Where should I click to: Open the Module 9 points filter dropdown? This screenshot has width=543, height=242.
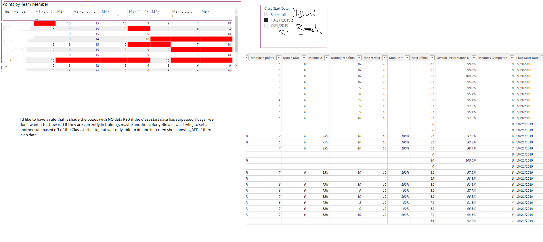point(359,58)
